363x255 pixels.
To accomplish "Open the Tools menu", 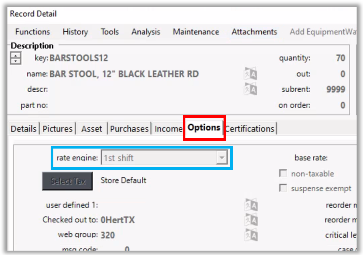I will coord(109,32).
